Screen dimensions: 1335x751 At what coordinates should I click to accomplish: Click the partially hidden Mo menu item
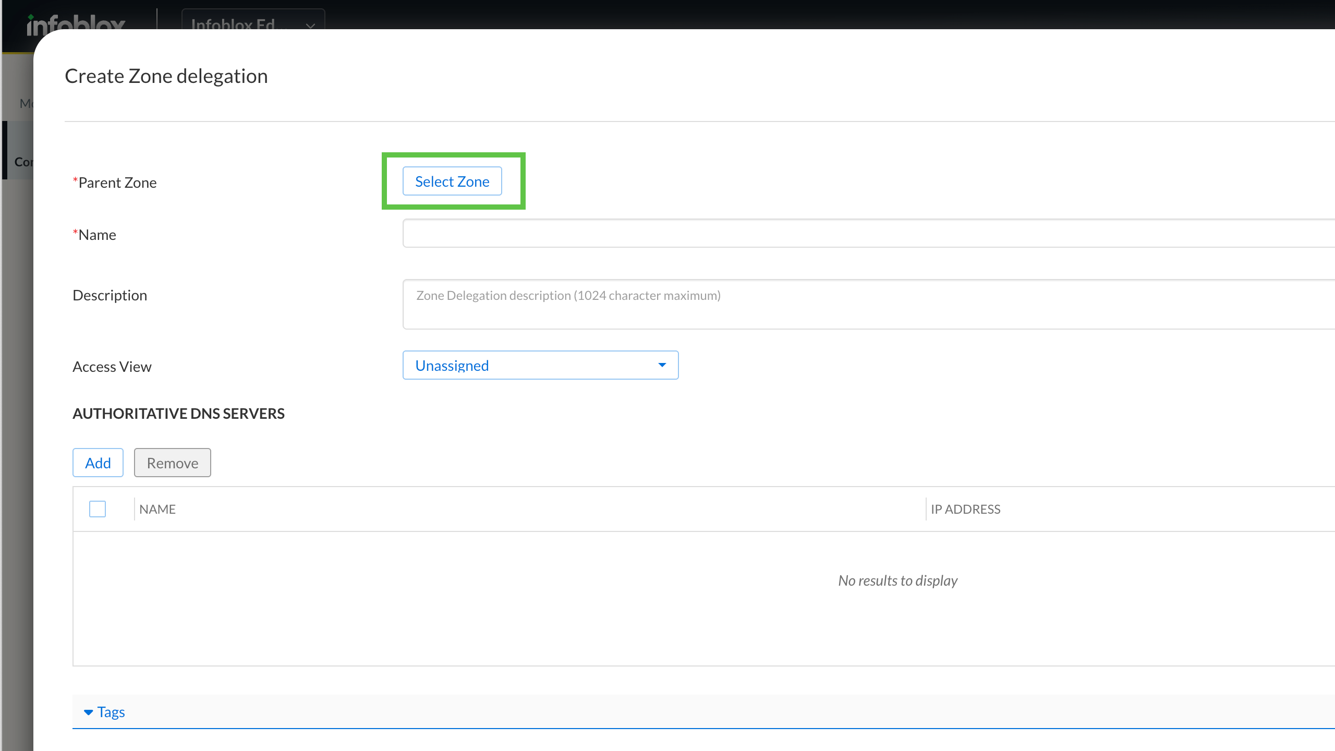[x=25, y=103]
